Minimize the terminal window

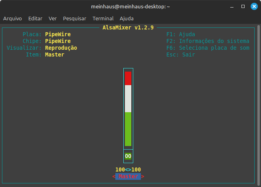point(232,7)
